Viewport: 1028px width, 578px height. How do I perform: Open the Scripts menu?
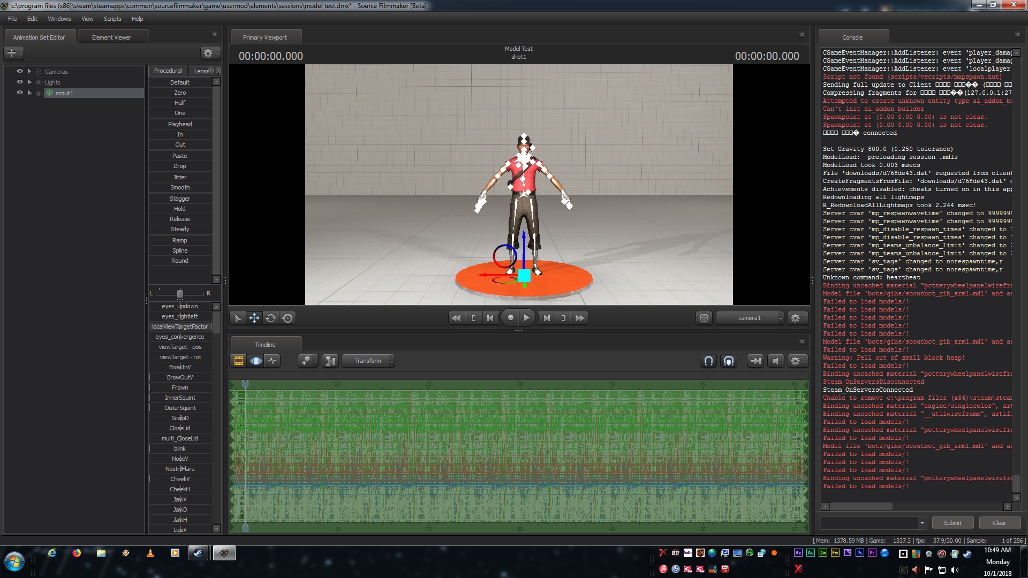tap(112, 19)
